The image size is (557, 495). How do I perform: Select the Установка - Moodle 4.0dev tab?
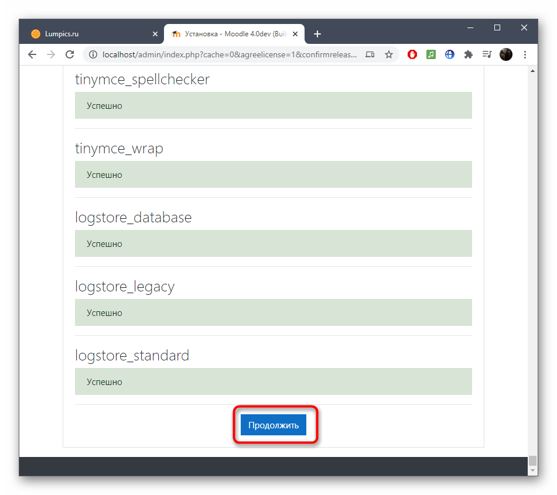click(234, 34)
